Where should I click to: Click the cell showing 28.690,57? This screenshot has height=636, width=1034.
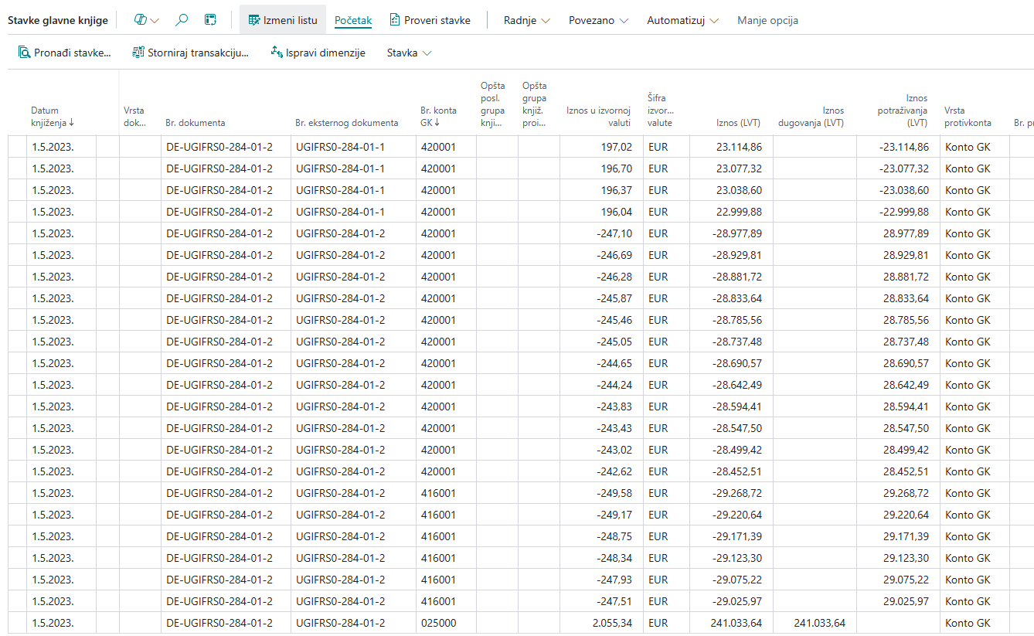point(898,363)
